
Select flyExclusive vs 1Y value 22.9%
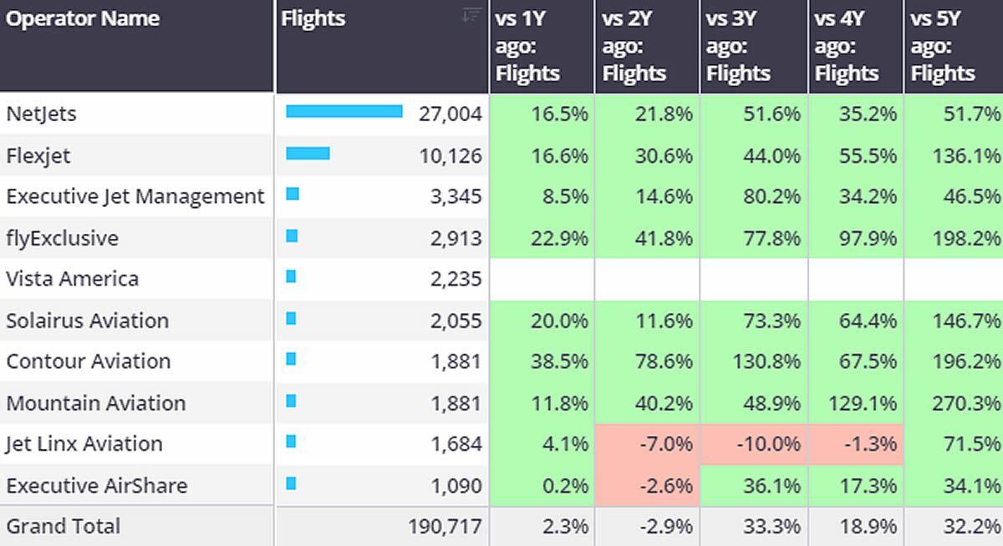point(560,239)
